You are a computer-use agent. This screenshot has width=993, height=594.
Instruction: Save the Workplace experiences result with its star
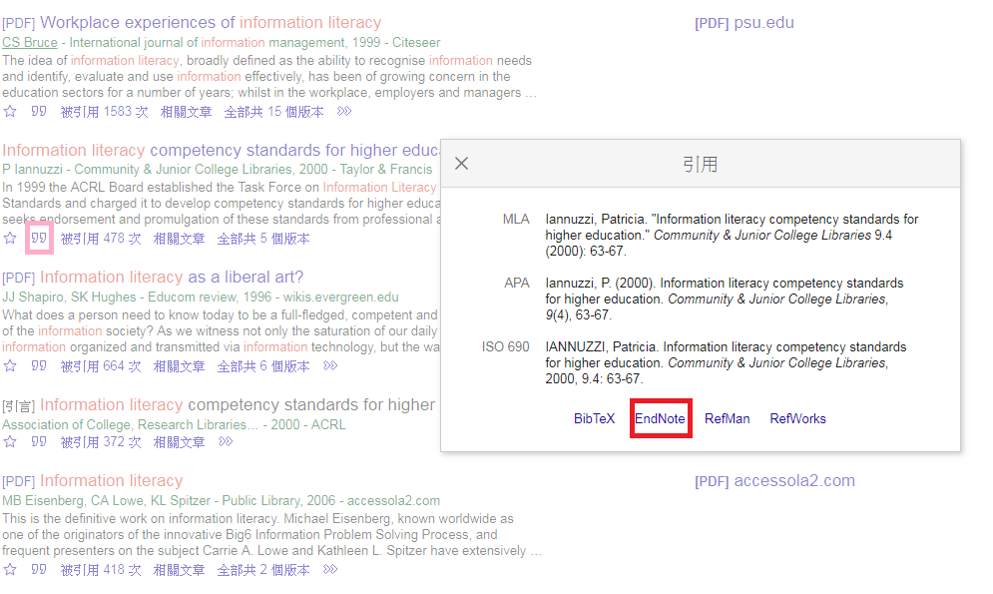(10, 112)
